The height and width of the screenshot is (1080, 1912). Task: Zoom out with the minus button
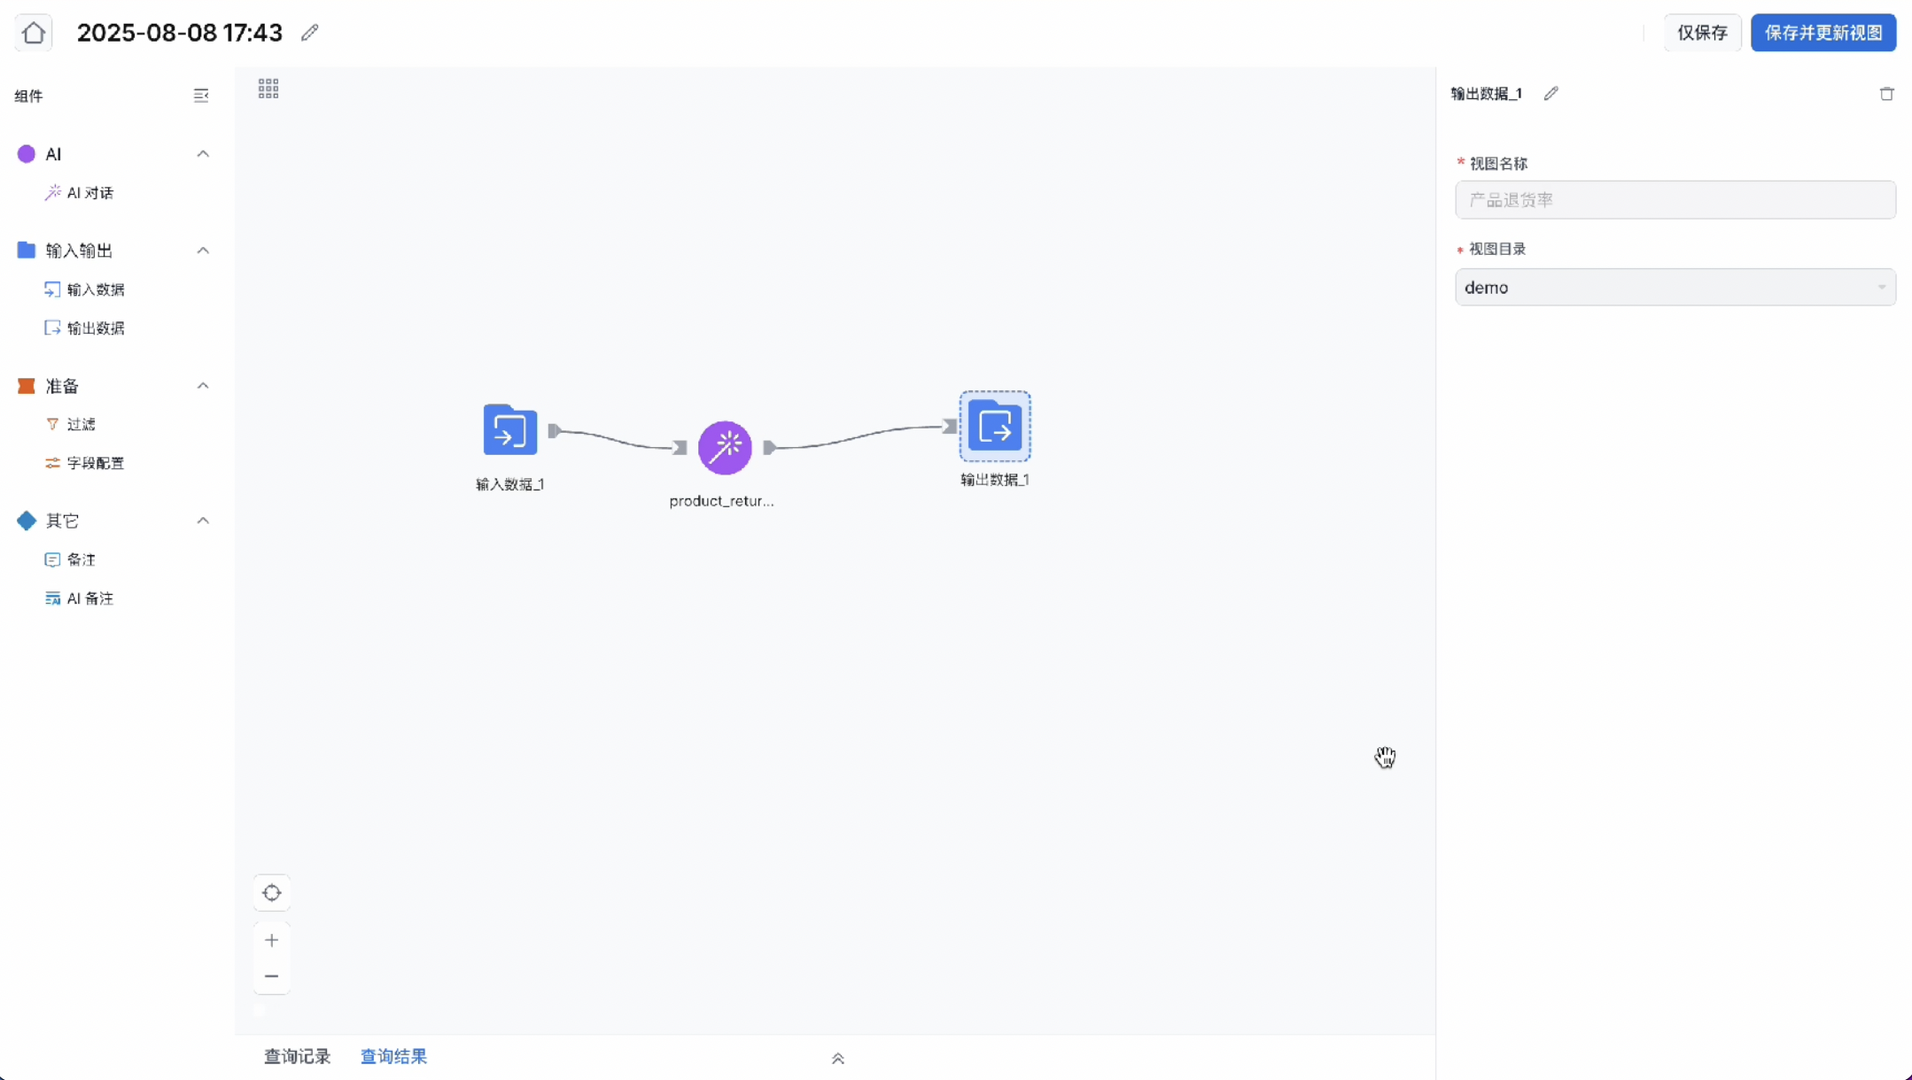(272, 976)
